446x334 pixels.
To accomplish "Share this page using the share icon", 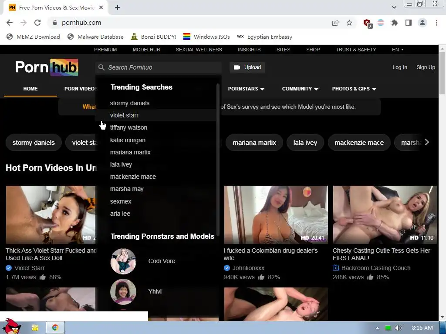I will [x=335, y=23].
